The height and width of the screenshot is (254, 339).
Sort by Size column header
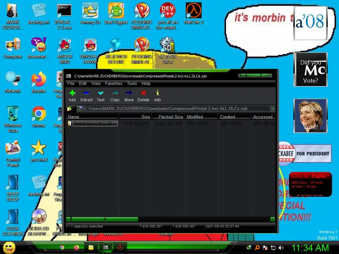[x=135, y=117]
